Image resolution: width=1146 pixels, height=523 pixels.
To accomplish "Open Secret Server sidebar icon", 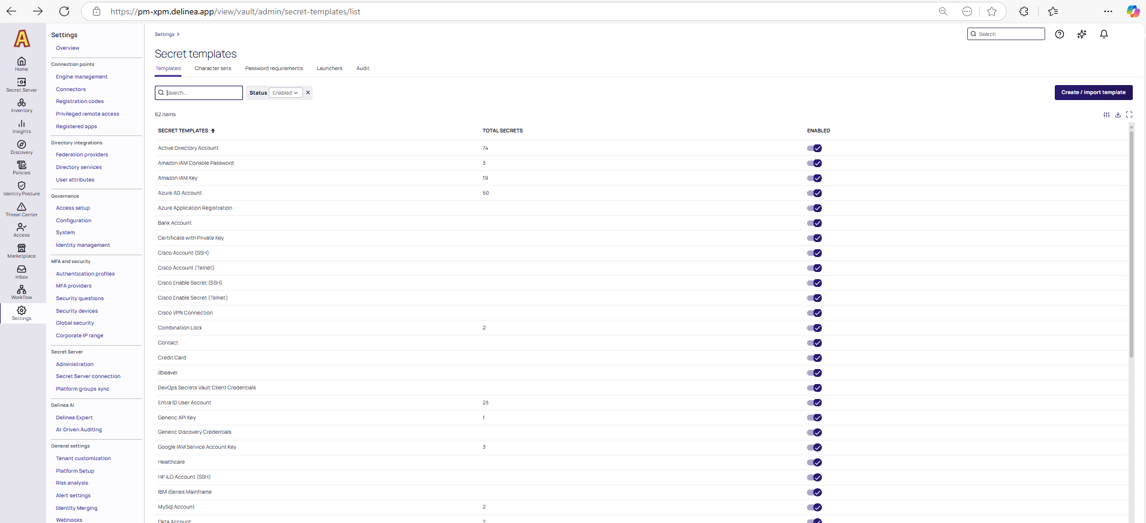I will tap(22, 84).
